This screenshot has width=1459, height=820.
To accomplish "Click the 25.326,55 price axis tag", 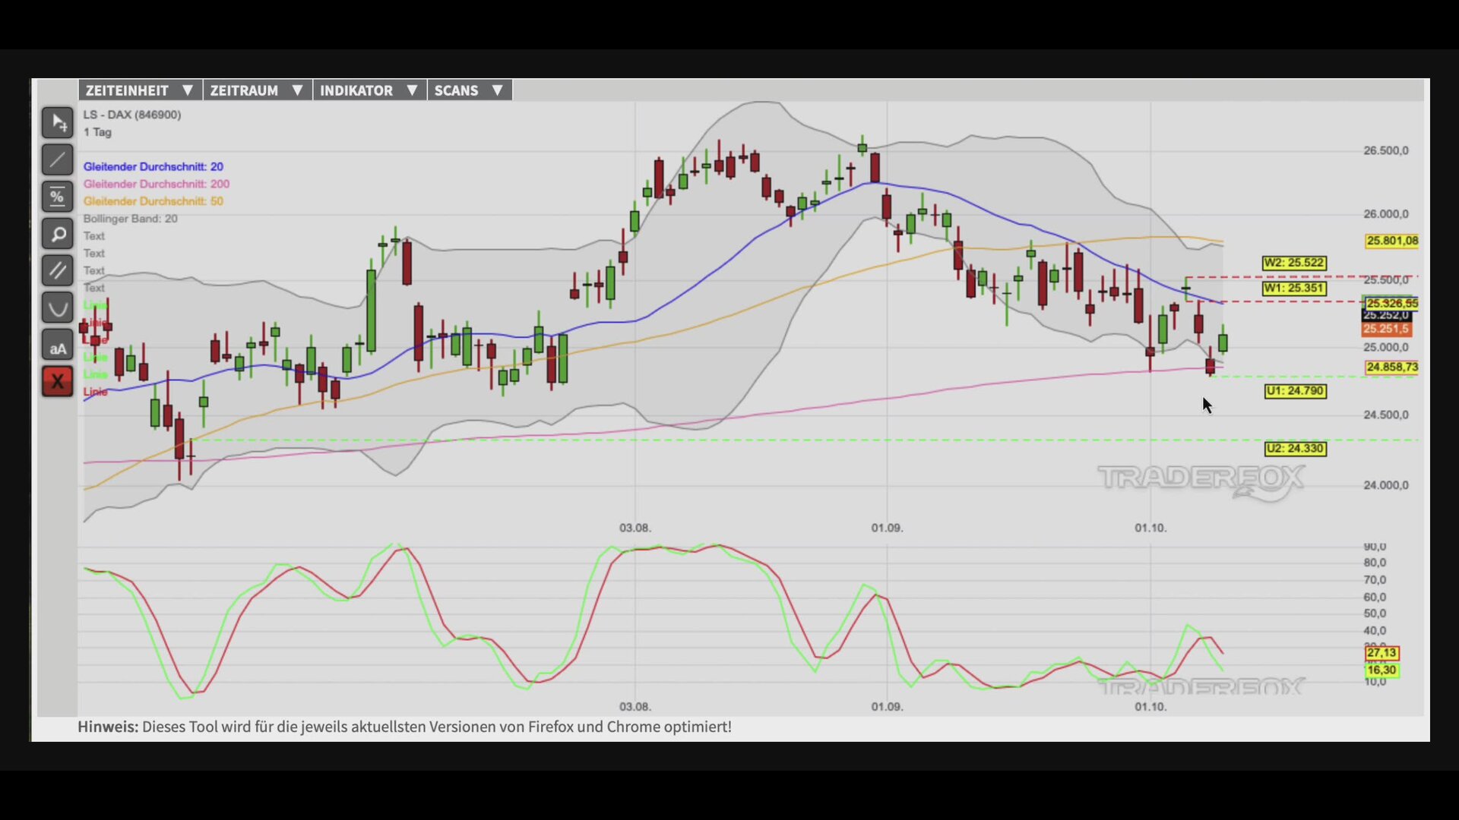I will (1392, 303).
